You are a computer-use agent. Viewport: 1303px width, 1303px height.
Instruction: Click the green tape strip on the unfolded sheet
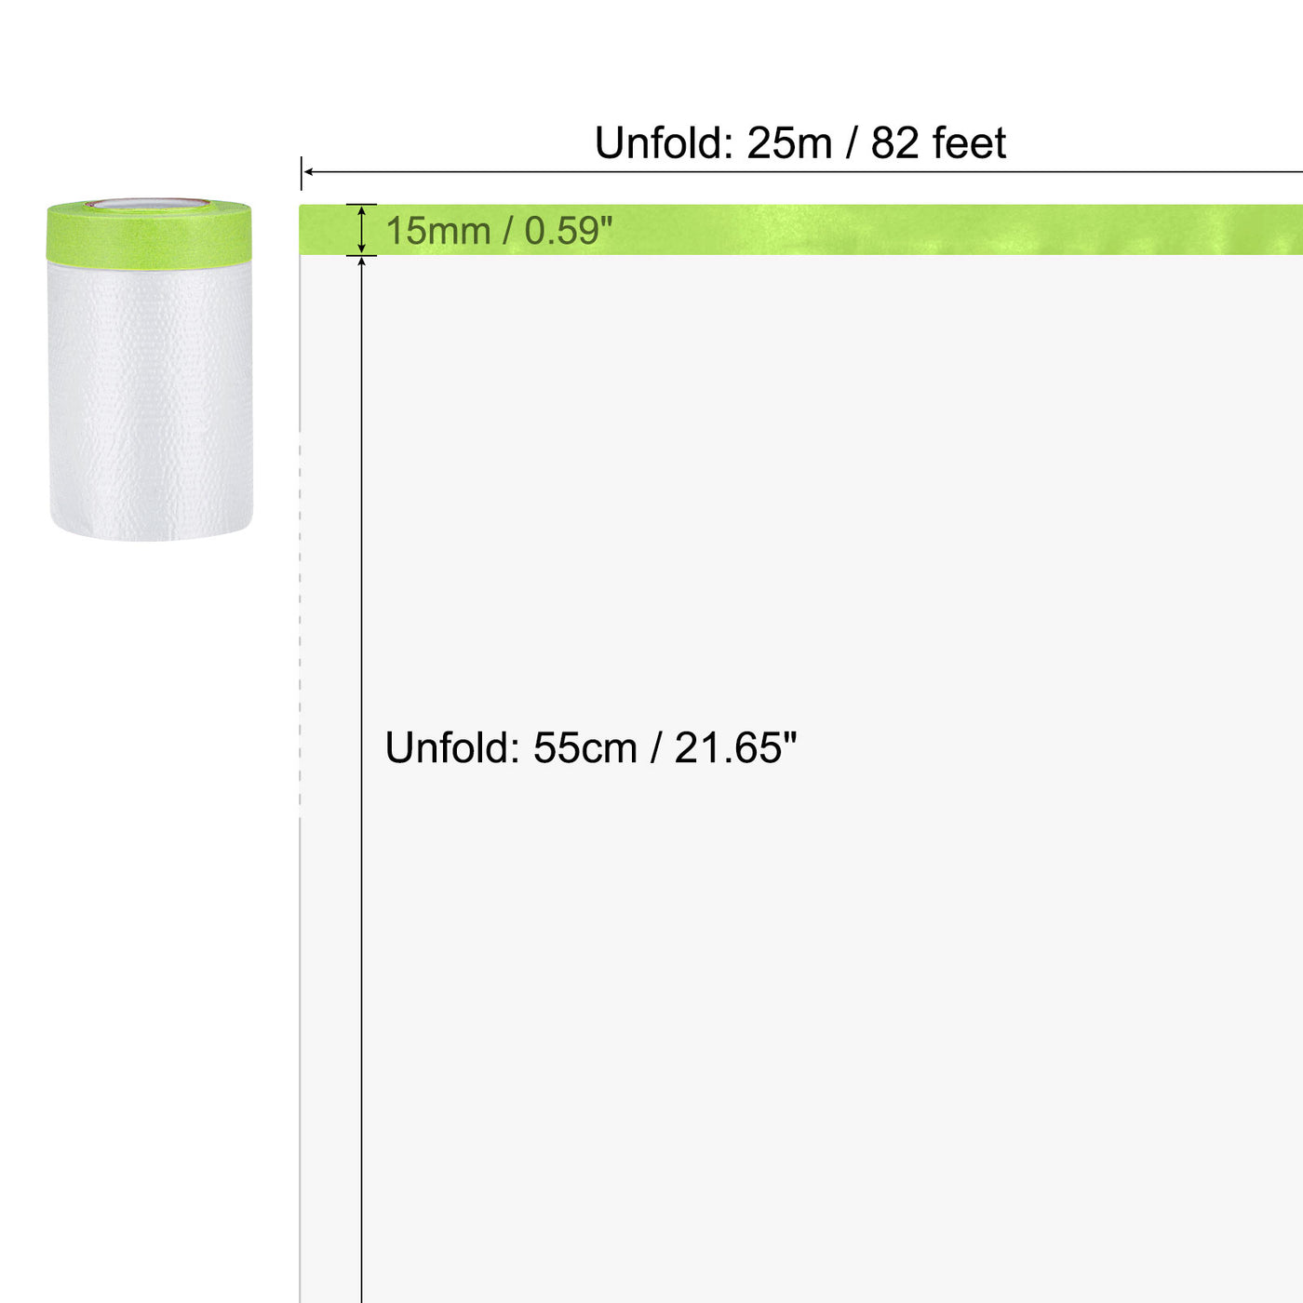[801, 230]
